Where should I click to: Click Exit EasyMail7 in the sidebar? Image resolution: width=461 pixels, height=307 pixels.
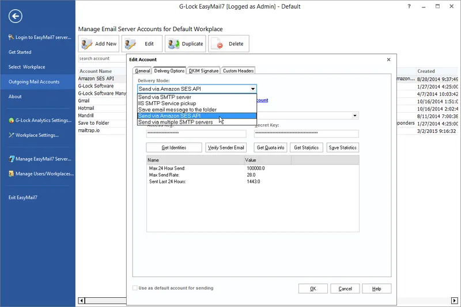click(x=22, y=197)
